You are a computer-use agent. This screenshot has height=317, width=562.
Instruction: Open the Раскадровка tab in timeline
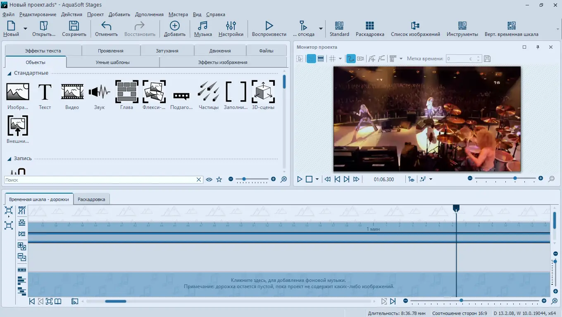point(91,199)
